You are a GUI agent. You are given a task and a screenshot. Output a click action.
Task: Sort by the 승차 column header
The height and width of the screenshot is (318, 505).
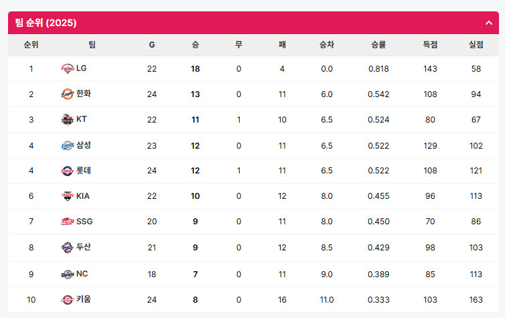[327, 45]
